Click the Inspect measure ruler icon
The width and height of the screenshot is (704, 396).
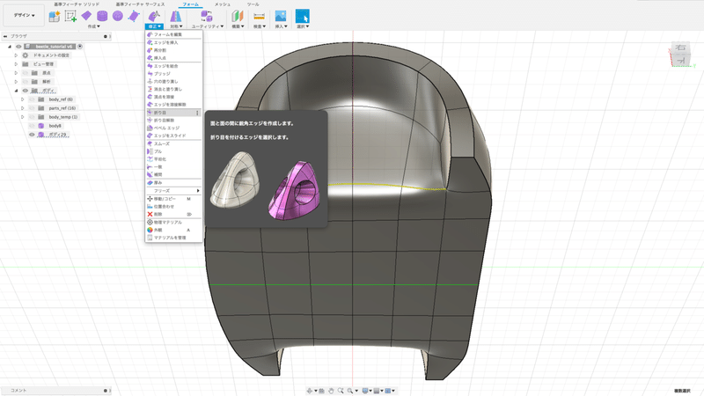click(259, 16)
